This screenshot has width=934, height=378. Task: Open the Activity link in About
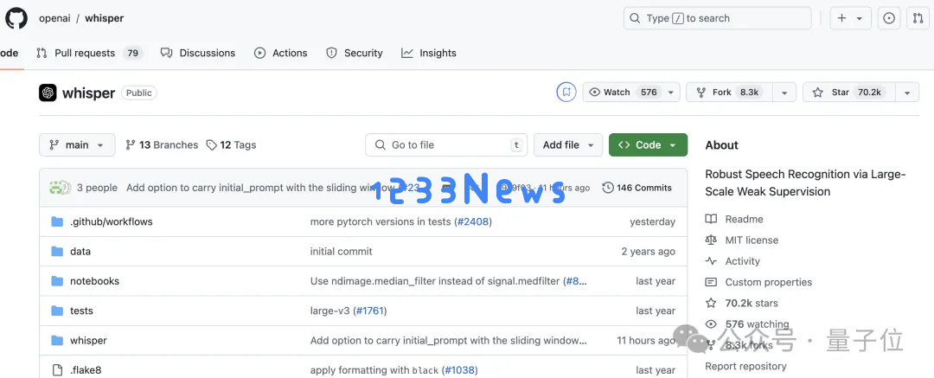pos(743,261)
